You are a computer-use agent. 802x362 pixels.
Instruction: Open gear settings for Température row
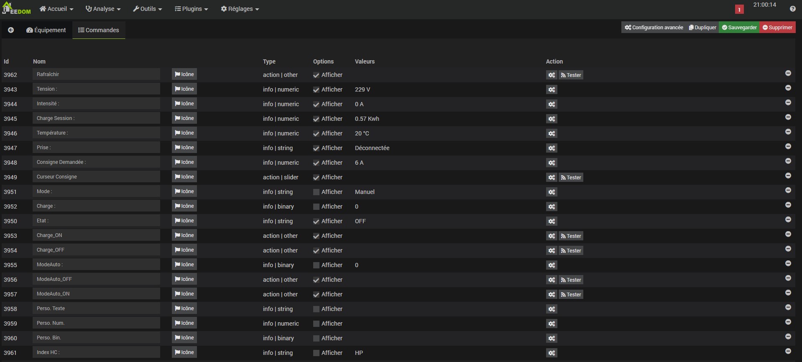552,133
